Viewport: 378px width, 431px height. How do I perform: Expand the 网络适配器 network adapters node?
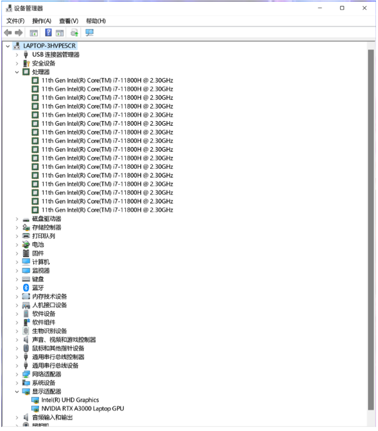[17, 374]
